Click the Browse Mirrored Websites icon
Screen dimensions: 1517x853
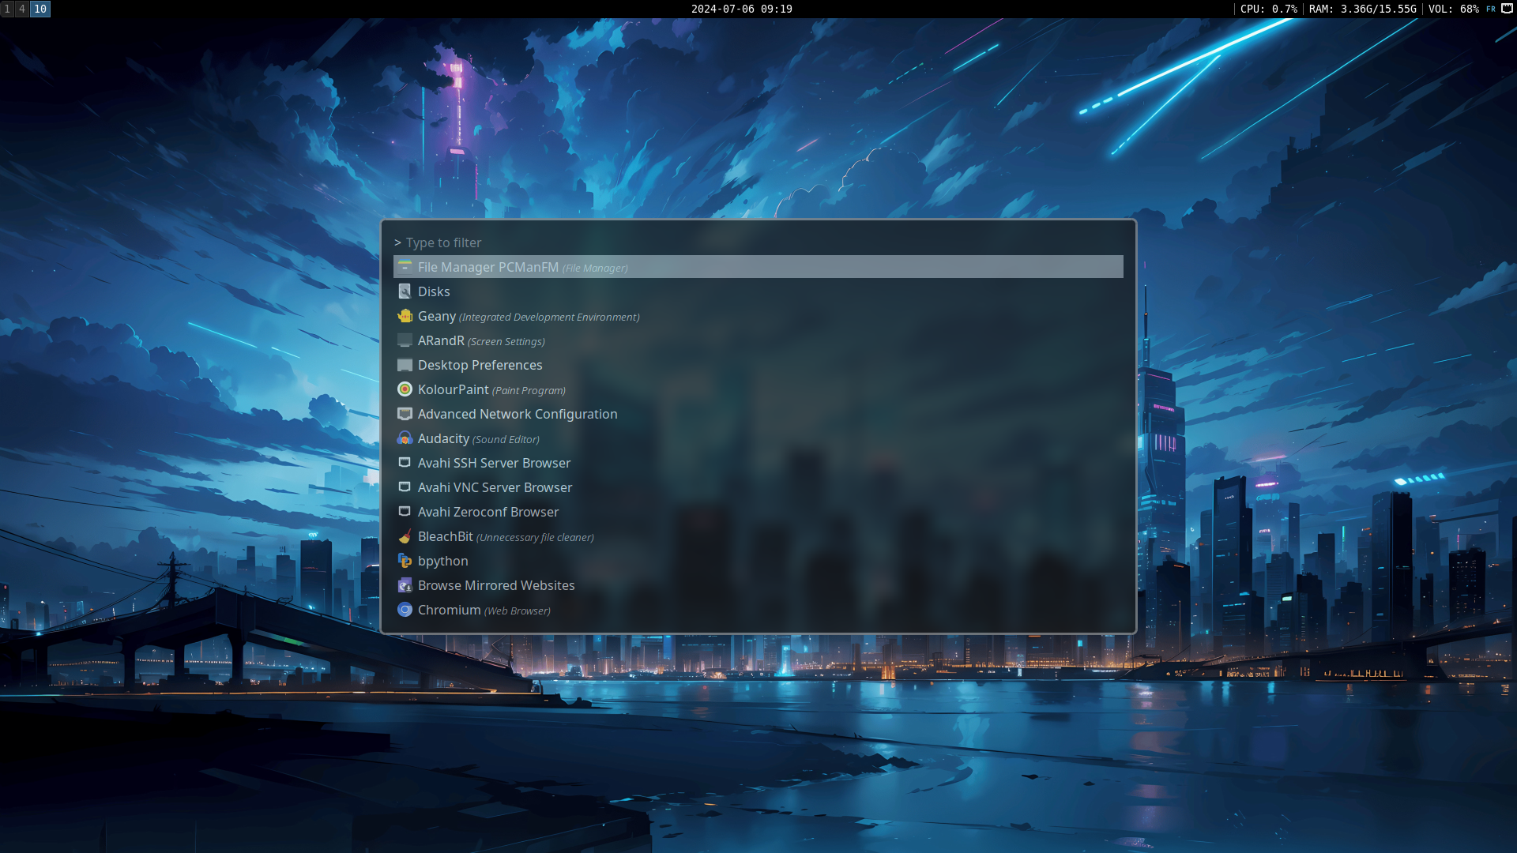click(x=405, y=585)
